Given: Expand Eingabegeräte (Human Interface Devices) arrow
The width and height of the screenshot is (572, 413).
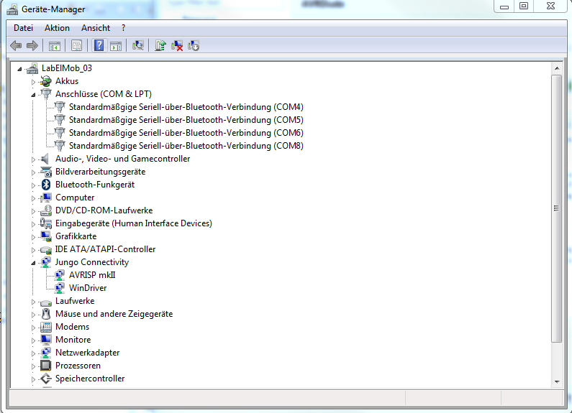Looking at the screenshot, I should pyautogui.click(x=33, y=224).
